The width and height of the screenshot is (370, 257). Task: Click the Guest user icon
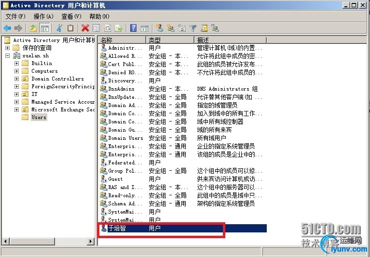104,179
